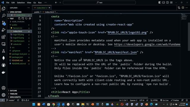This screenshot has height=107, width=190.
Task: Open Remote Explorer view
Action: 4,44
